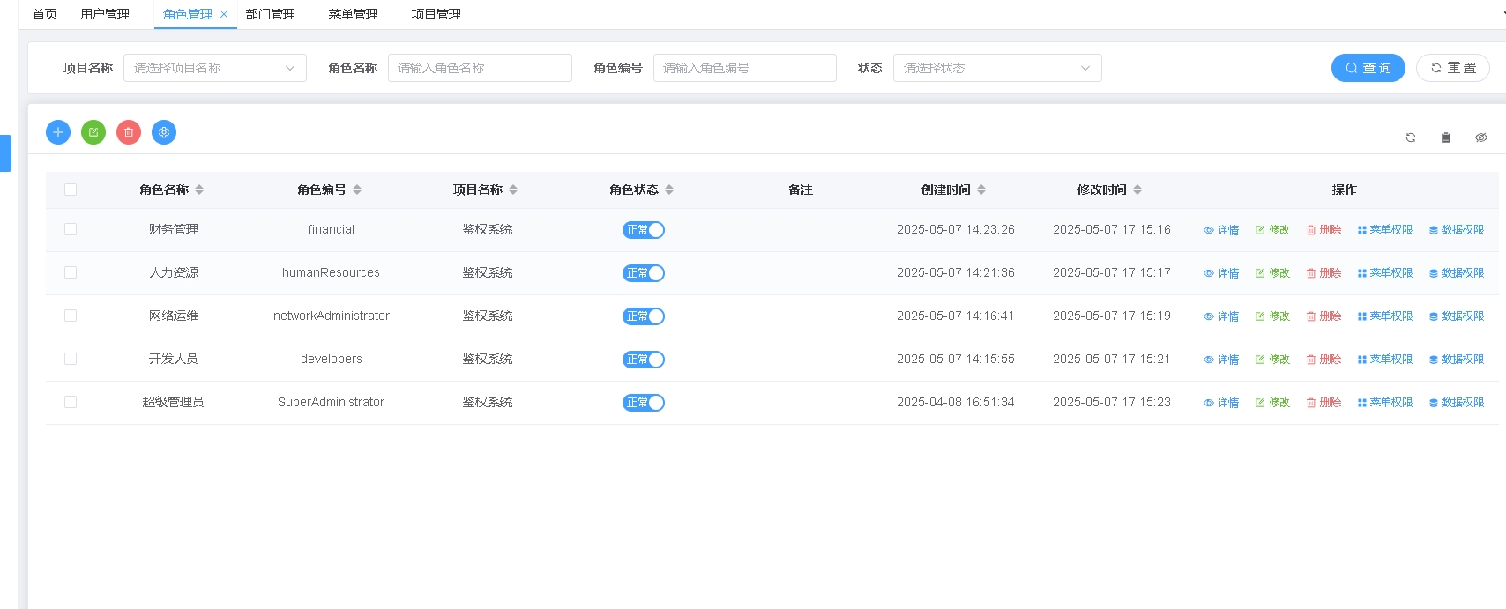This screenshot has height=609, width=1506.
Task: Select the checkbox for 人力资源 row
Action: (x=71, y=272)
